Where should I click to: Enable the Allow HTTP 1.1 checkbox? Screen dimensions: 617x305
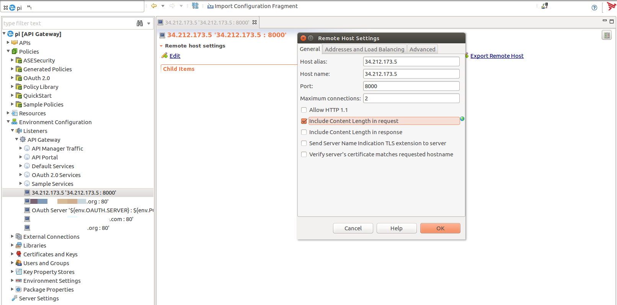(x=304, y=110)
